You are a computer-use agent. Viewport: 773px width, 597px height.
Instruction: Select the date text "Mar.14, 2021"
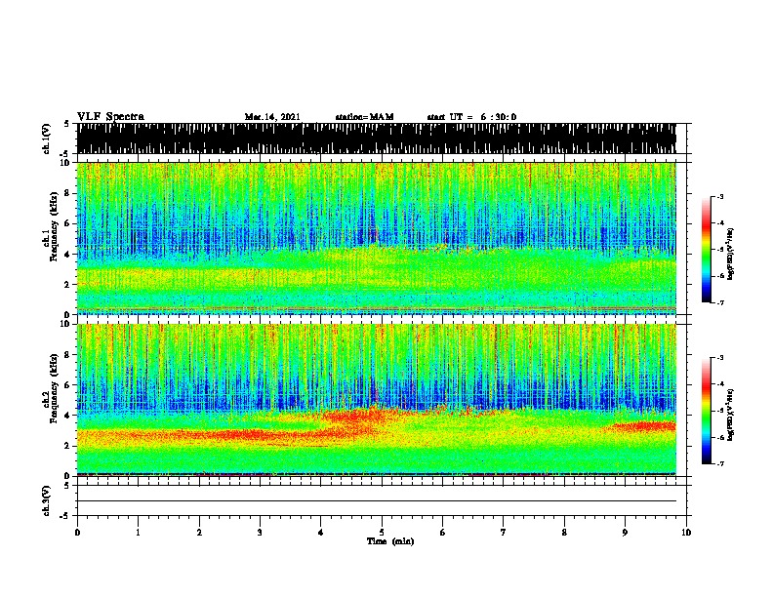tap(272, 117)
